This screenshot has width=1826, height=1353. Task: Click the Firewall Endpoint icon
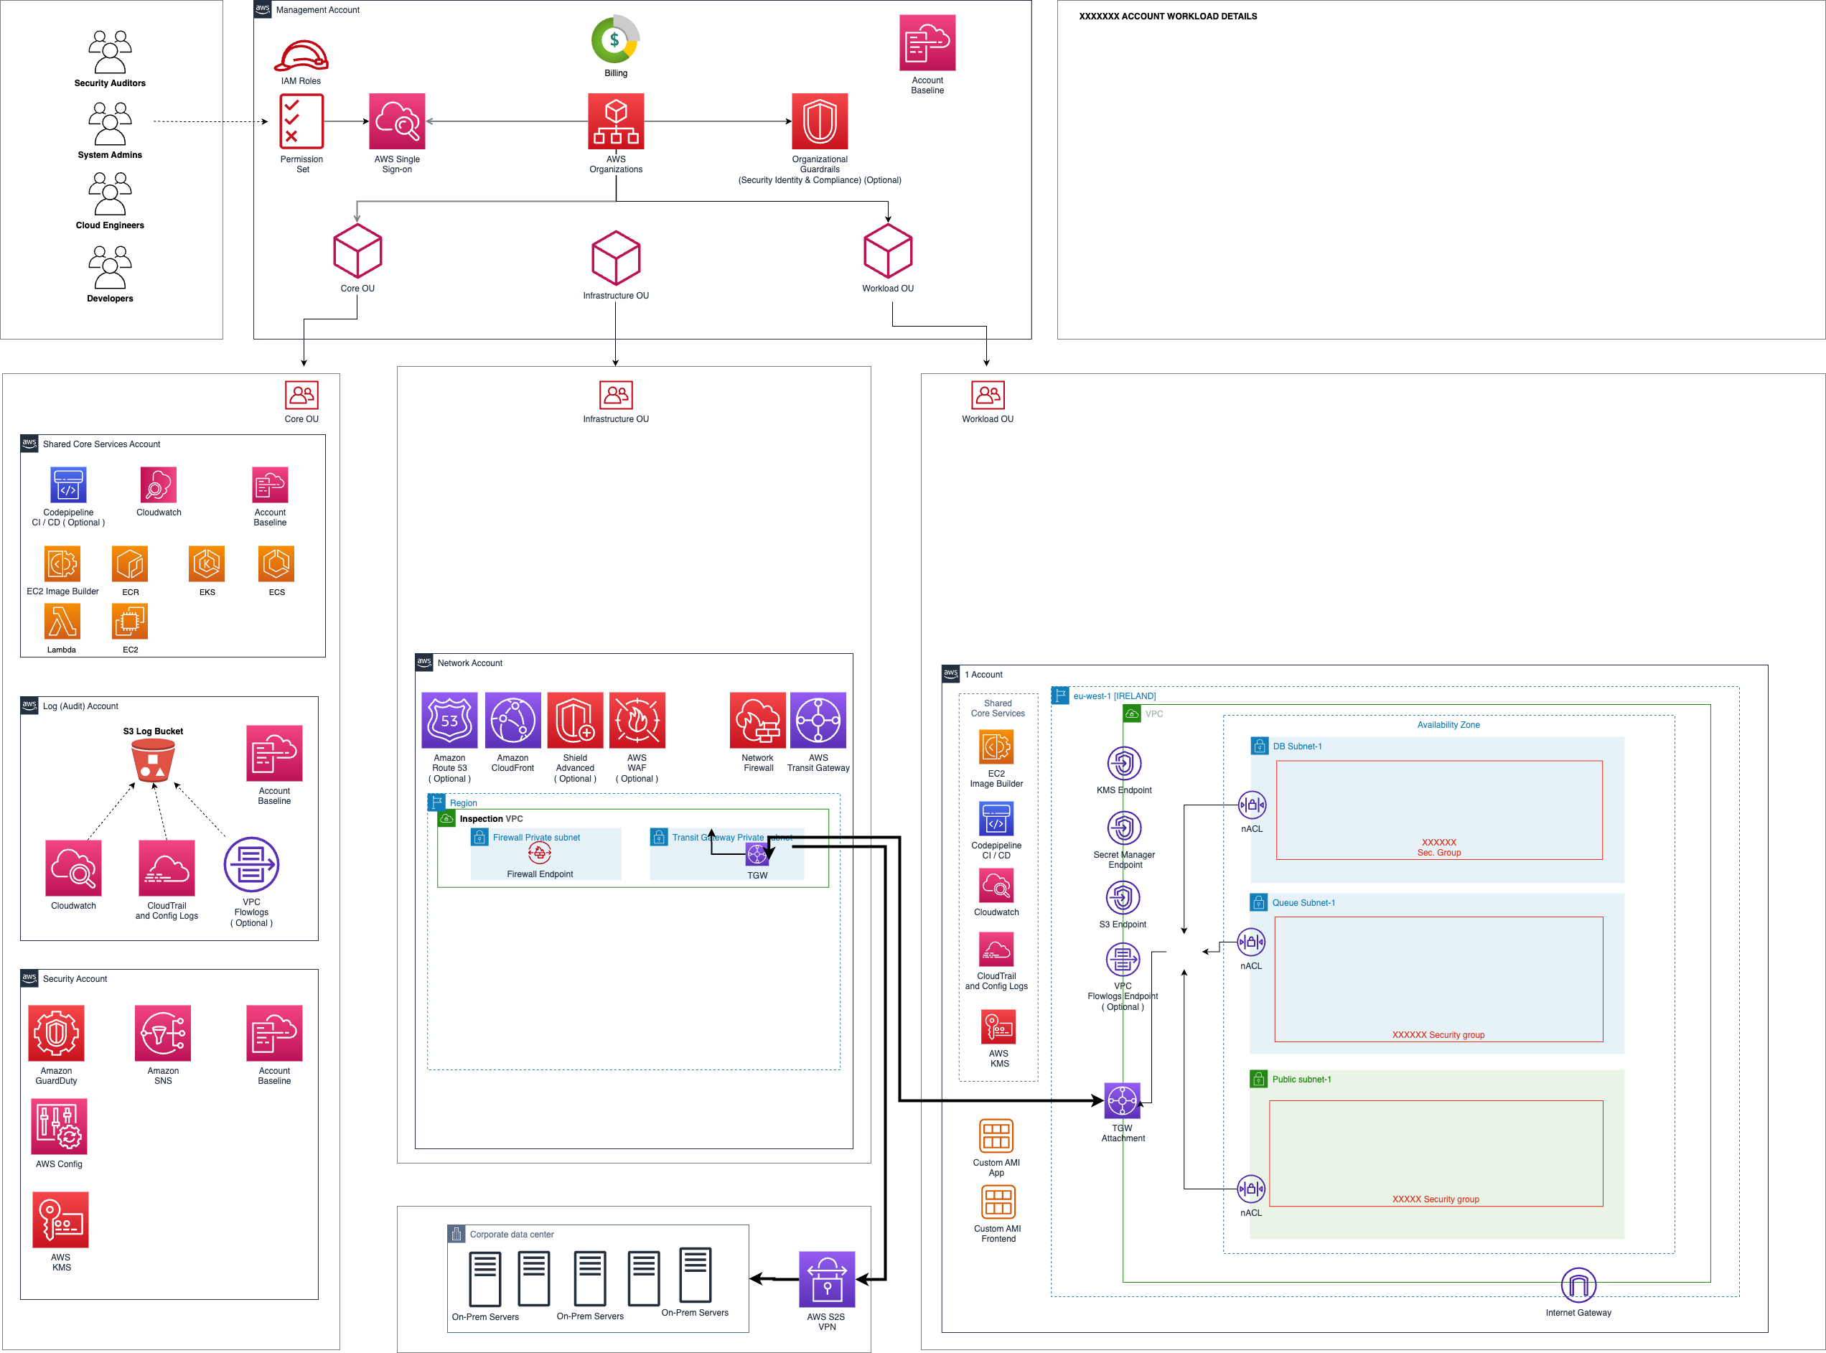click(x=540, y=853)
